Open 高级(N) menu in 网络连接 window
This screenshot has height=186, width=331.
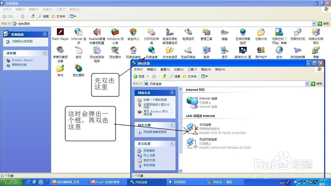[x=206, y=70]
